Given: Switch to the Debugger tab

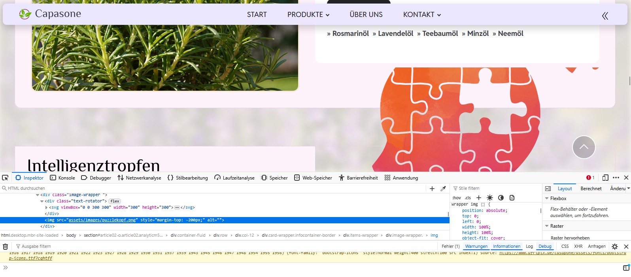Looking at the screenshot, I should coord(96,178).
